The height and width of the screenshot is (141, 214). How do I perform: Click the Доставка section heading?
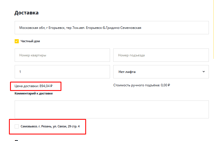(x=26, y=13)
